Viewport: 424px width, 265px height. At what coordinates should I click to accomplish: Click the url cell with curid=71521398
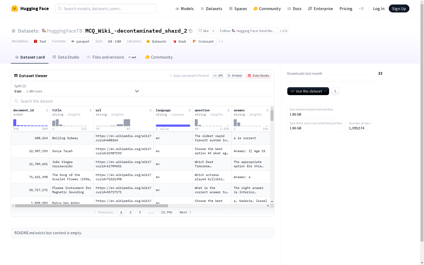(123, 177)
